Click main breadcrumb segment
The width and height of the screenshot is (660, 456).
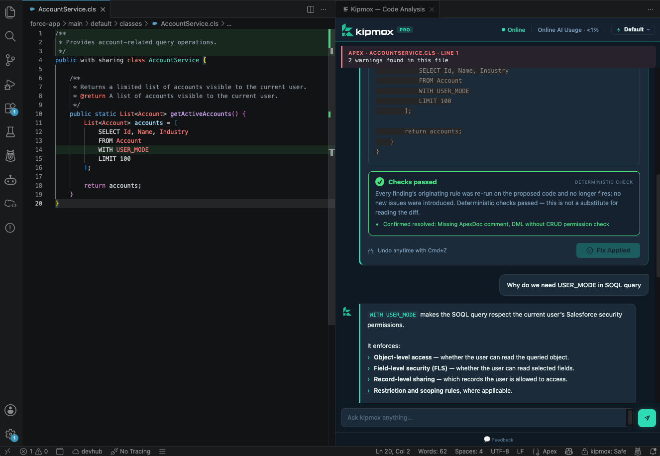tap(75, 23)
